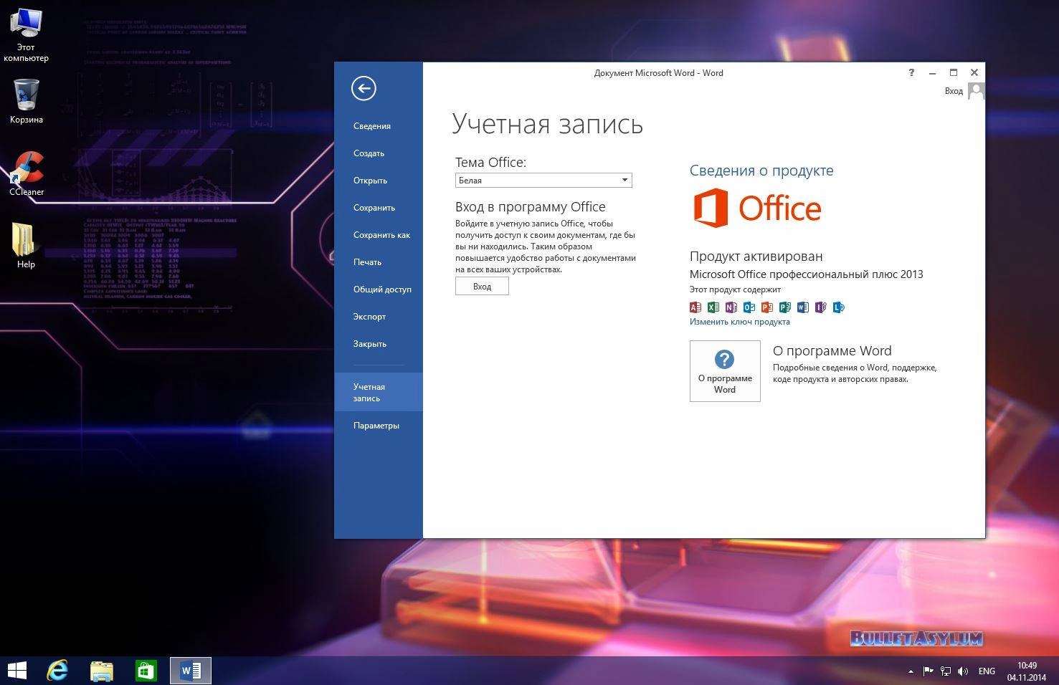The width and height of the screenshot is (1059, 685).
Task: Select the CCleaner desktop shortcut
Action: pyautogui.click(x=27, y=173)
